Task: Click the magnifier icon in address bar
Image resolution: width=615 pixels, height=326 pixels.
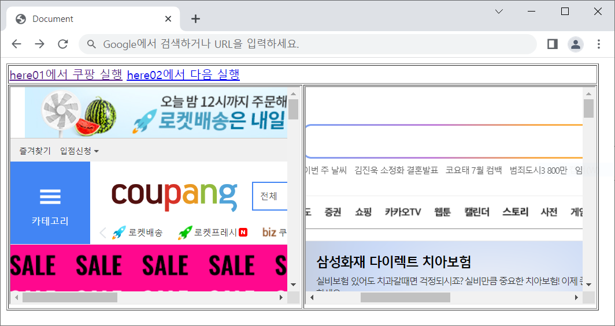Action: click(x=91, y=44)
